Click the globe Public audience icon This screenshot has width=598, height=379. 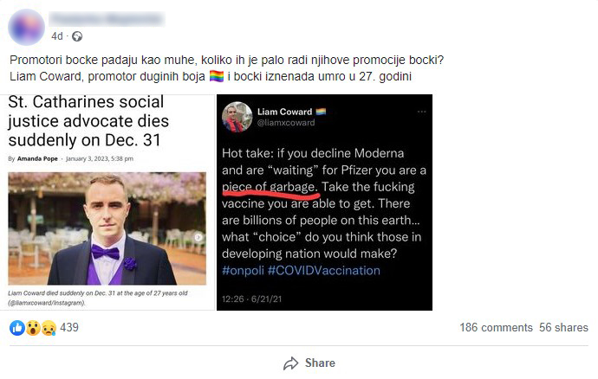(77, 36)
